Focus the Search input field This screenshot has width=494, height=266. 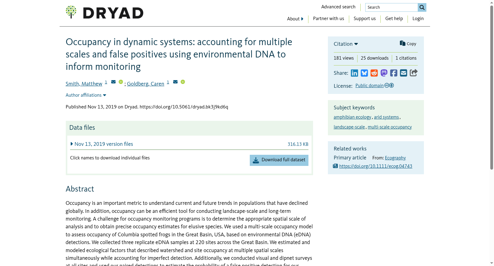coord(391,7)
